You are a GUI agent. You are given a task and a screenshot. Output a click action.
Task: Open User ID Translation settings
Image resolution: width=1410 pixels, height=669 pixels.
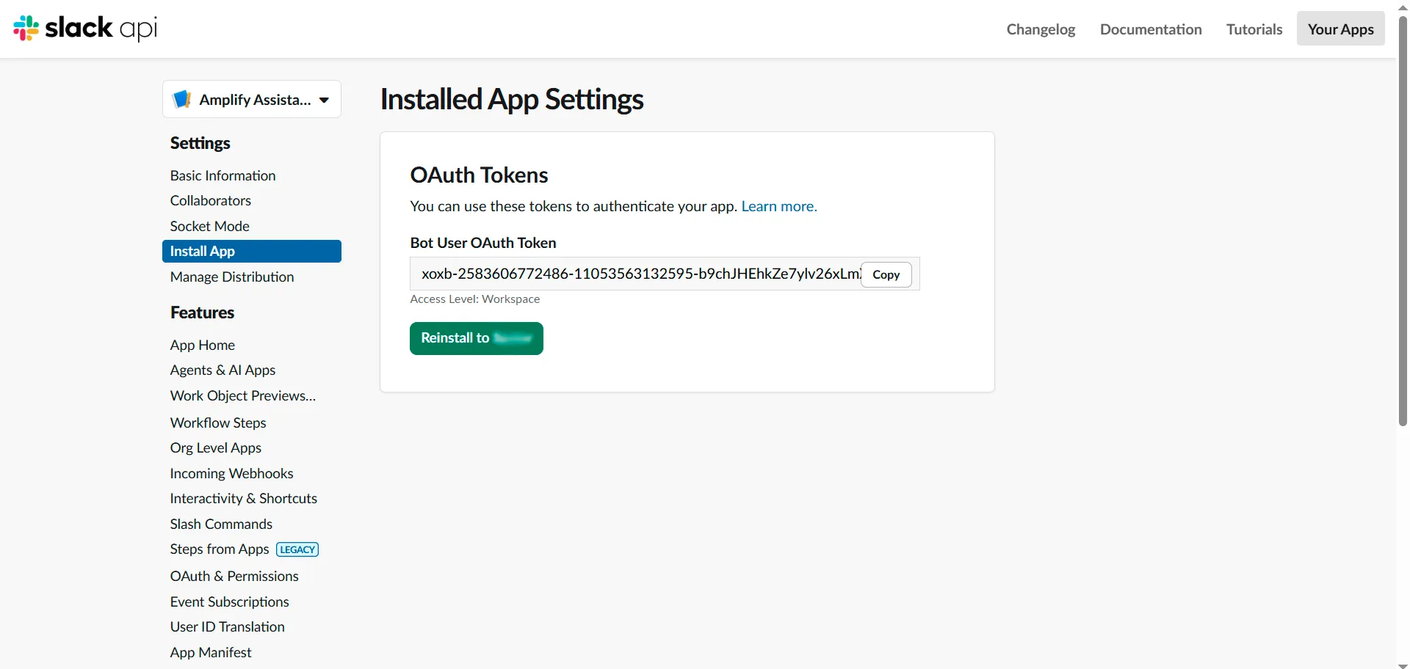point(227,626)
